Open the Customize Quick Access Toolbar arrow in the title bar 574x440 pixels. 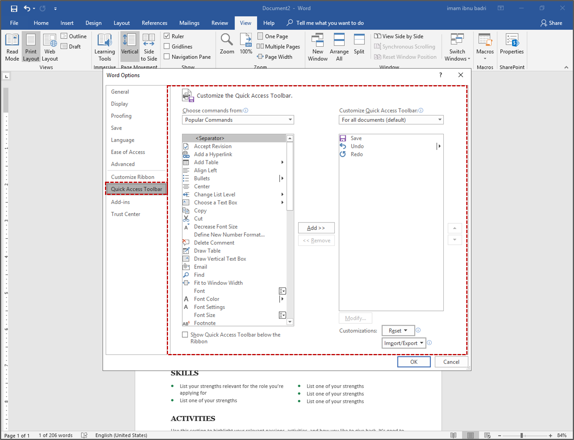(x=55, y=9)
